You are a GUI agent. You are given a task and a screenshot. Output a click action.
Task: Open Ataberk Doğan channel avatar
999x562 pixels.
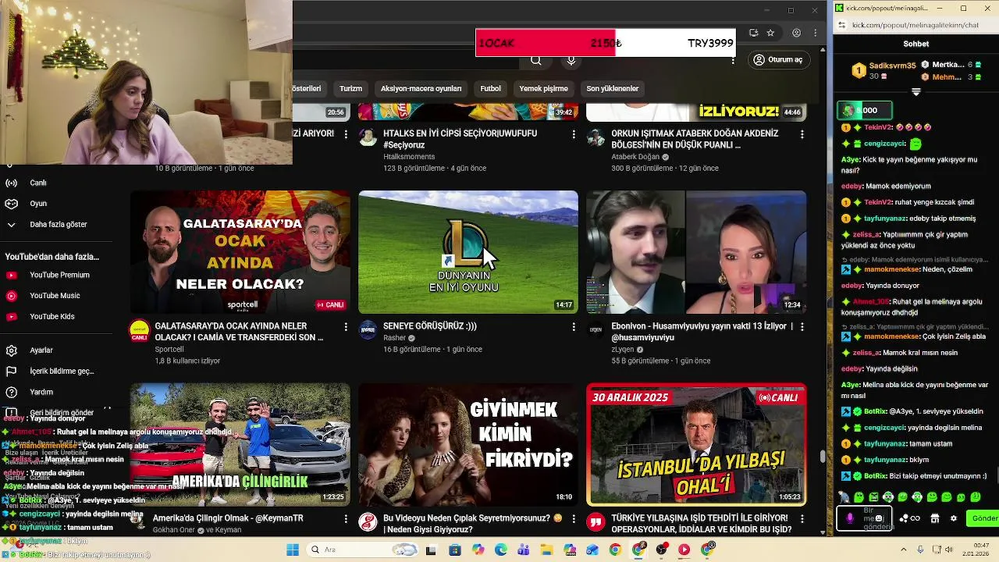pyautogui.click(x=595, y=138)
